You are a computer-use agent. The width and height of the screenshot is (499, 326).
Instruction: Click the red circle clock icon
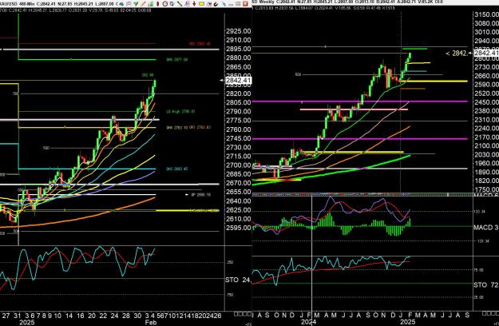click(164, 4)
